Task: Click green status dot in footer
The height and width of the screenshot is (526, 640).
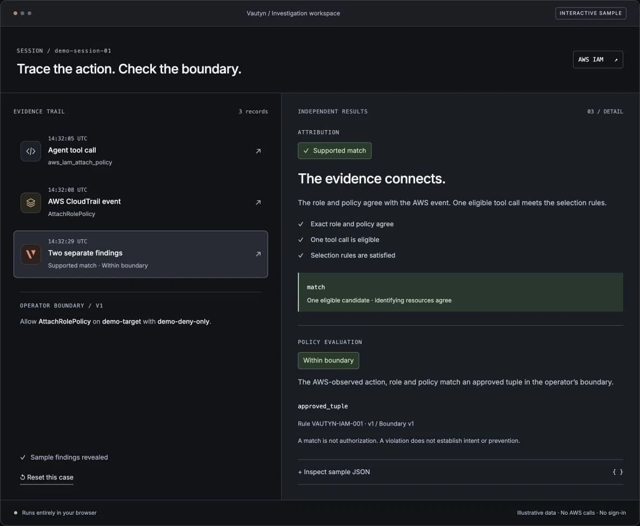Action: tap(16, 513)
